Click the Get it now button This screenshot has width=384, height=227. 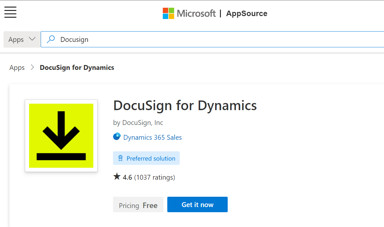click(197, 204)
